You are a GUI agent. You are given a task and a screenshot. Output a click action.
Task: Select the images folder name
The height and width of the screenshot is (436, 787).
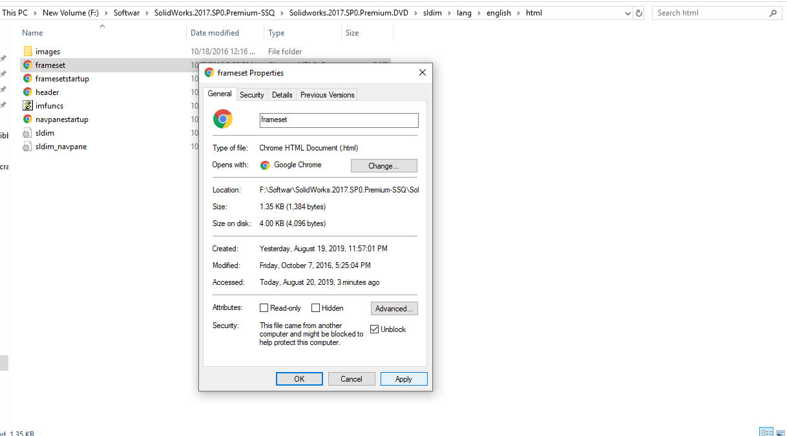(48, 52)
